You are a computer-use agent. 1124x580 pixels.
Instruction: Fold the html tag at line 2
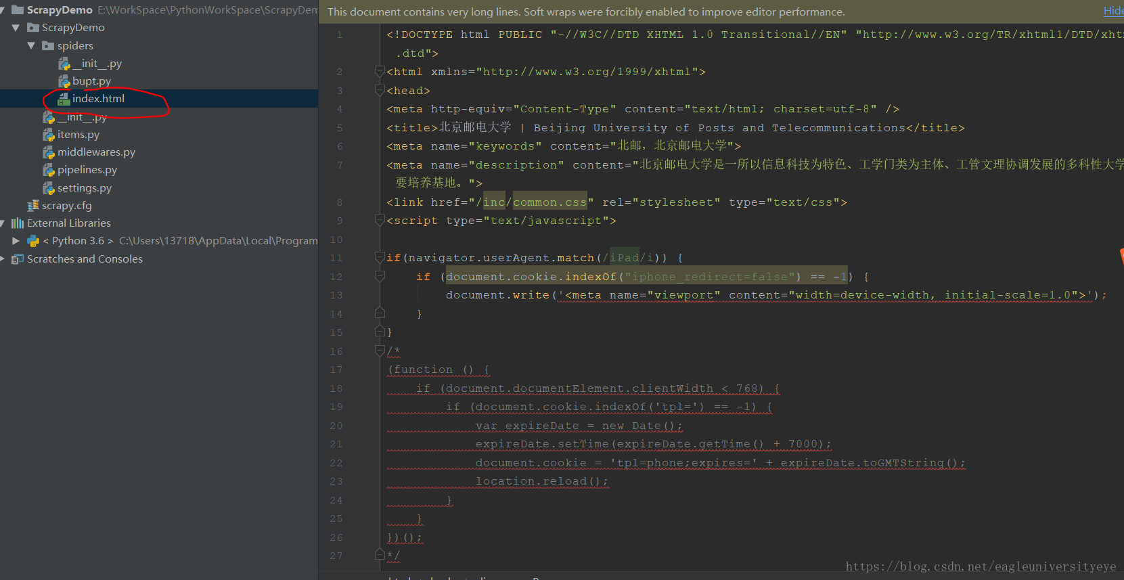380,72
